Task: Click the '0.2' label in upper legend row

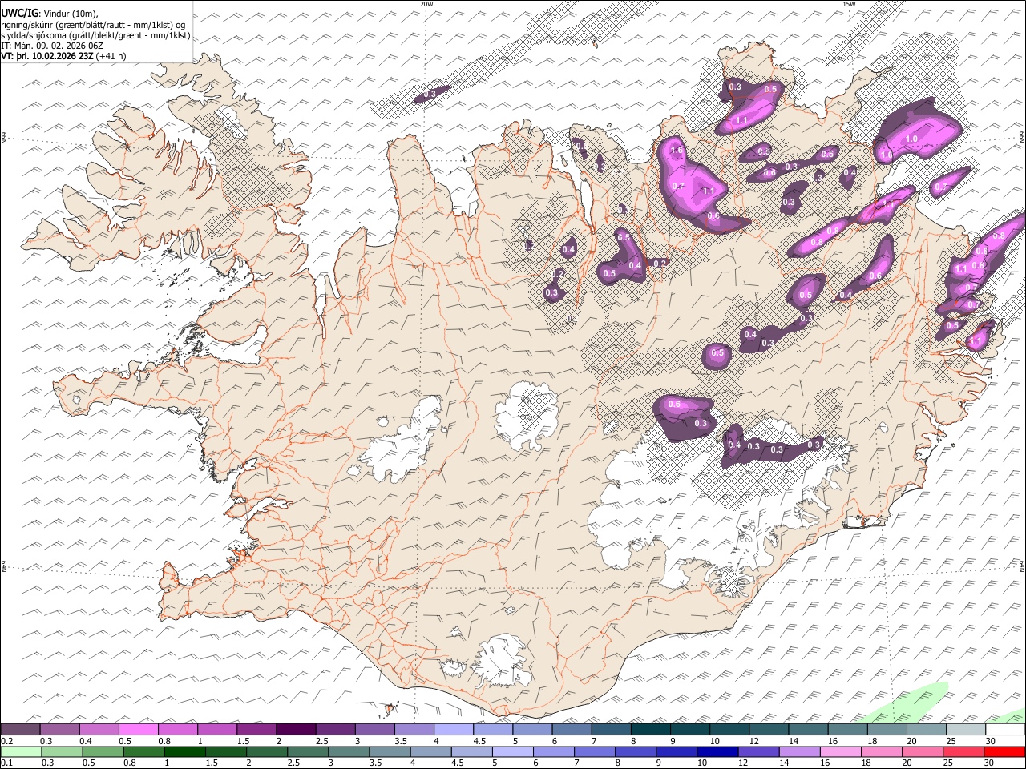Action: click(x=6, y=741)
